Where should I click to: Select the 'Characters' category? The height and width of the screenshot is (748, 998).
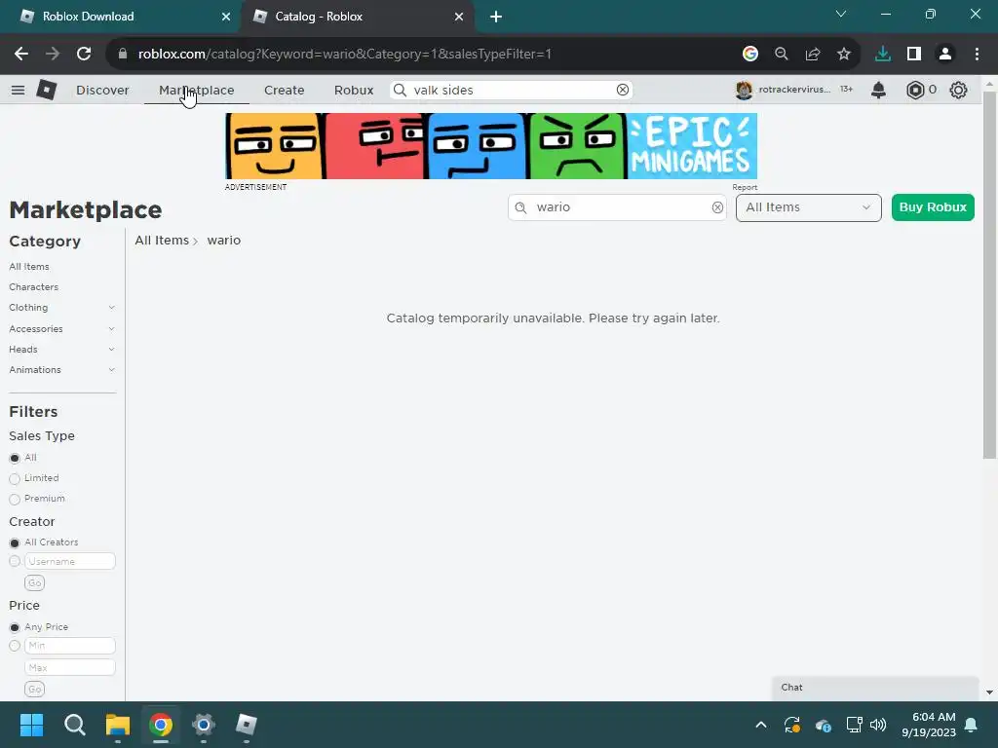[x=34, y=287]
